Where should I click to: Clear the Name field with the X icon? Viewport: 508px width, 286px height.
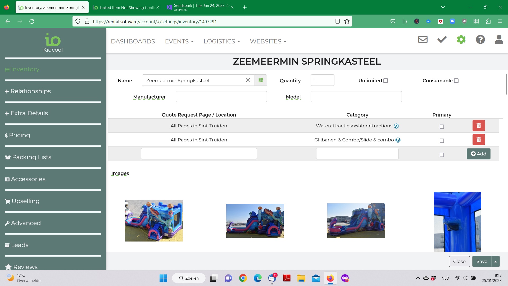(248, 80)
